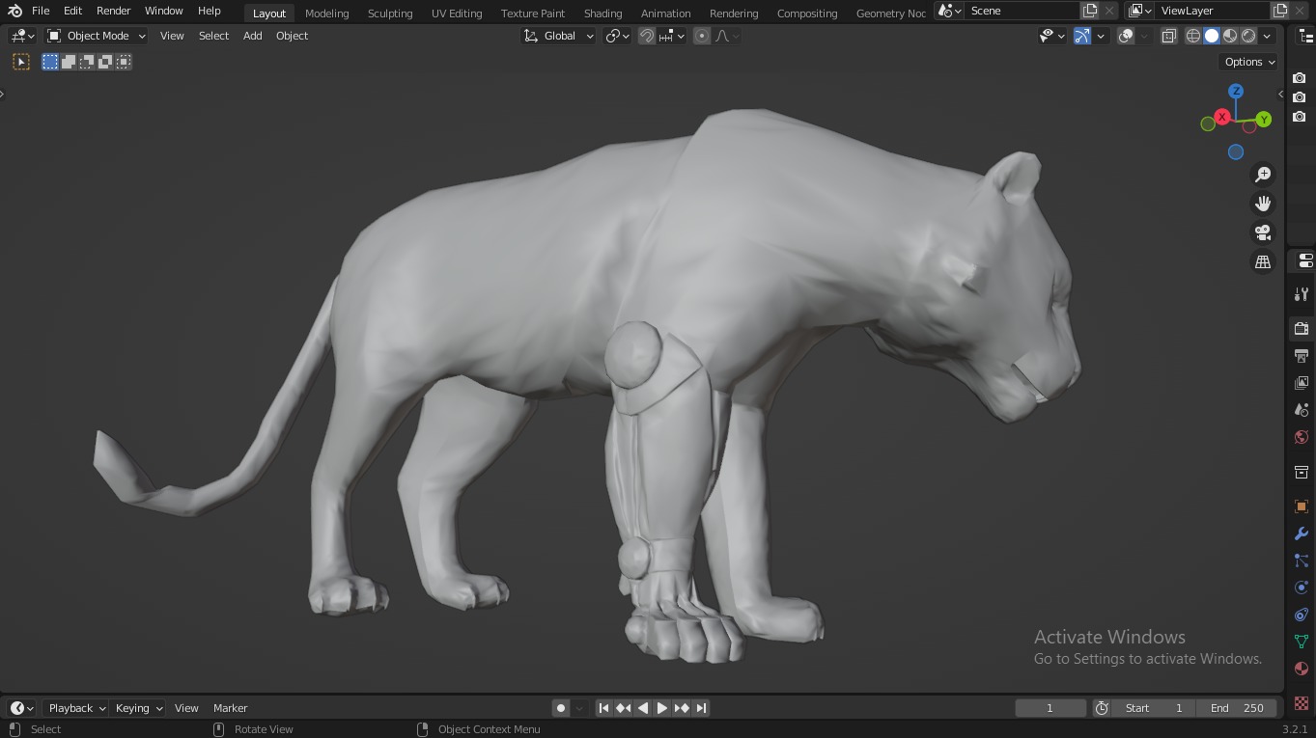The height and width of the screenshot is (738, 1316).
Task: Choose the Subtract selection mode
Action: (x=87, y=62)
